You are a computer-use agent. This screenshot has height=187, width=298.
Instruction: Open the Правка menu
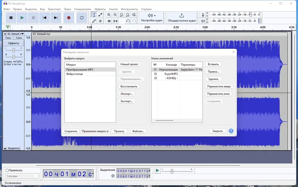pos(18,9)
